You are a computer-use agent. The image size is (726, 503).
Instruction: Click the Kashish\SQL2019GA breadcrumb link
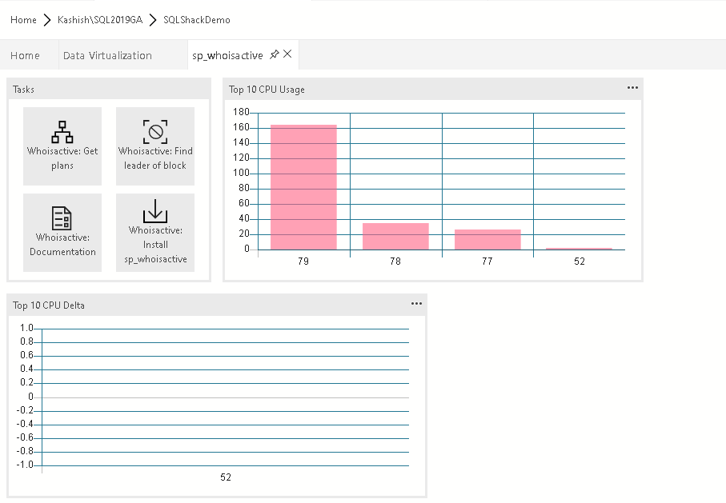tap(100, 19)
